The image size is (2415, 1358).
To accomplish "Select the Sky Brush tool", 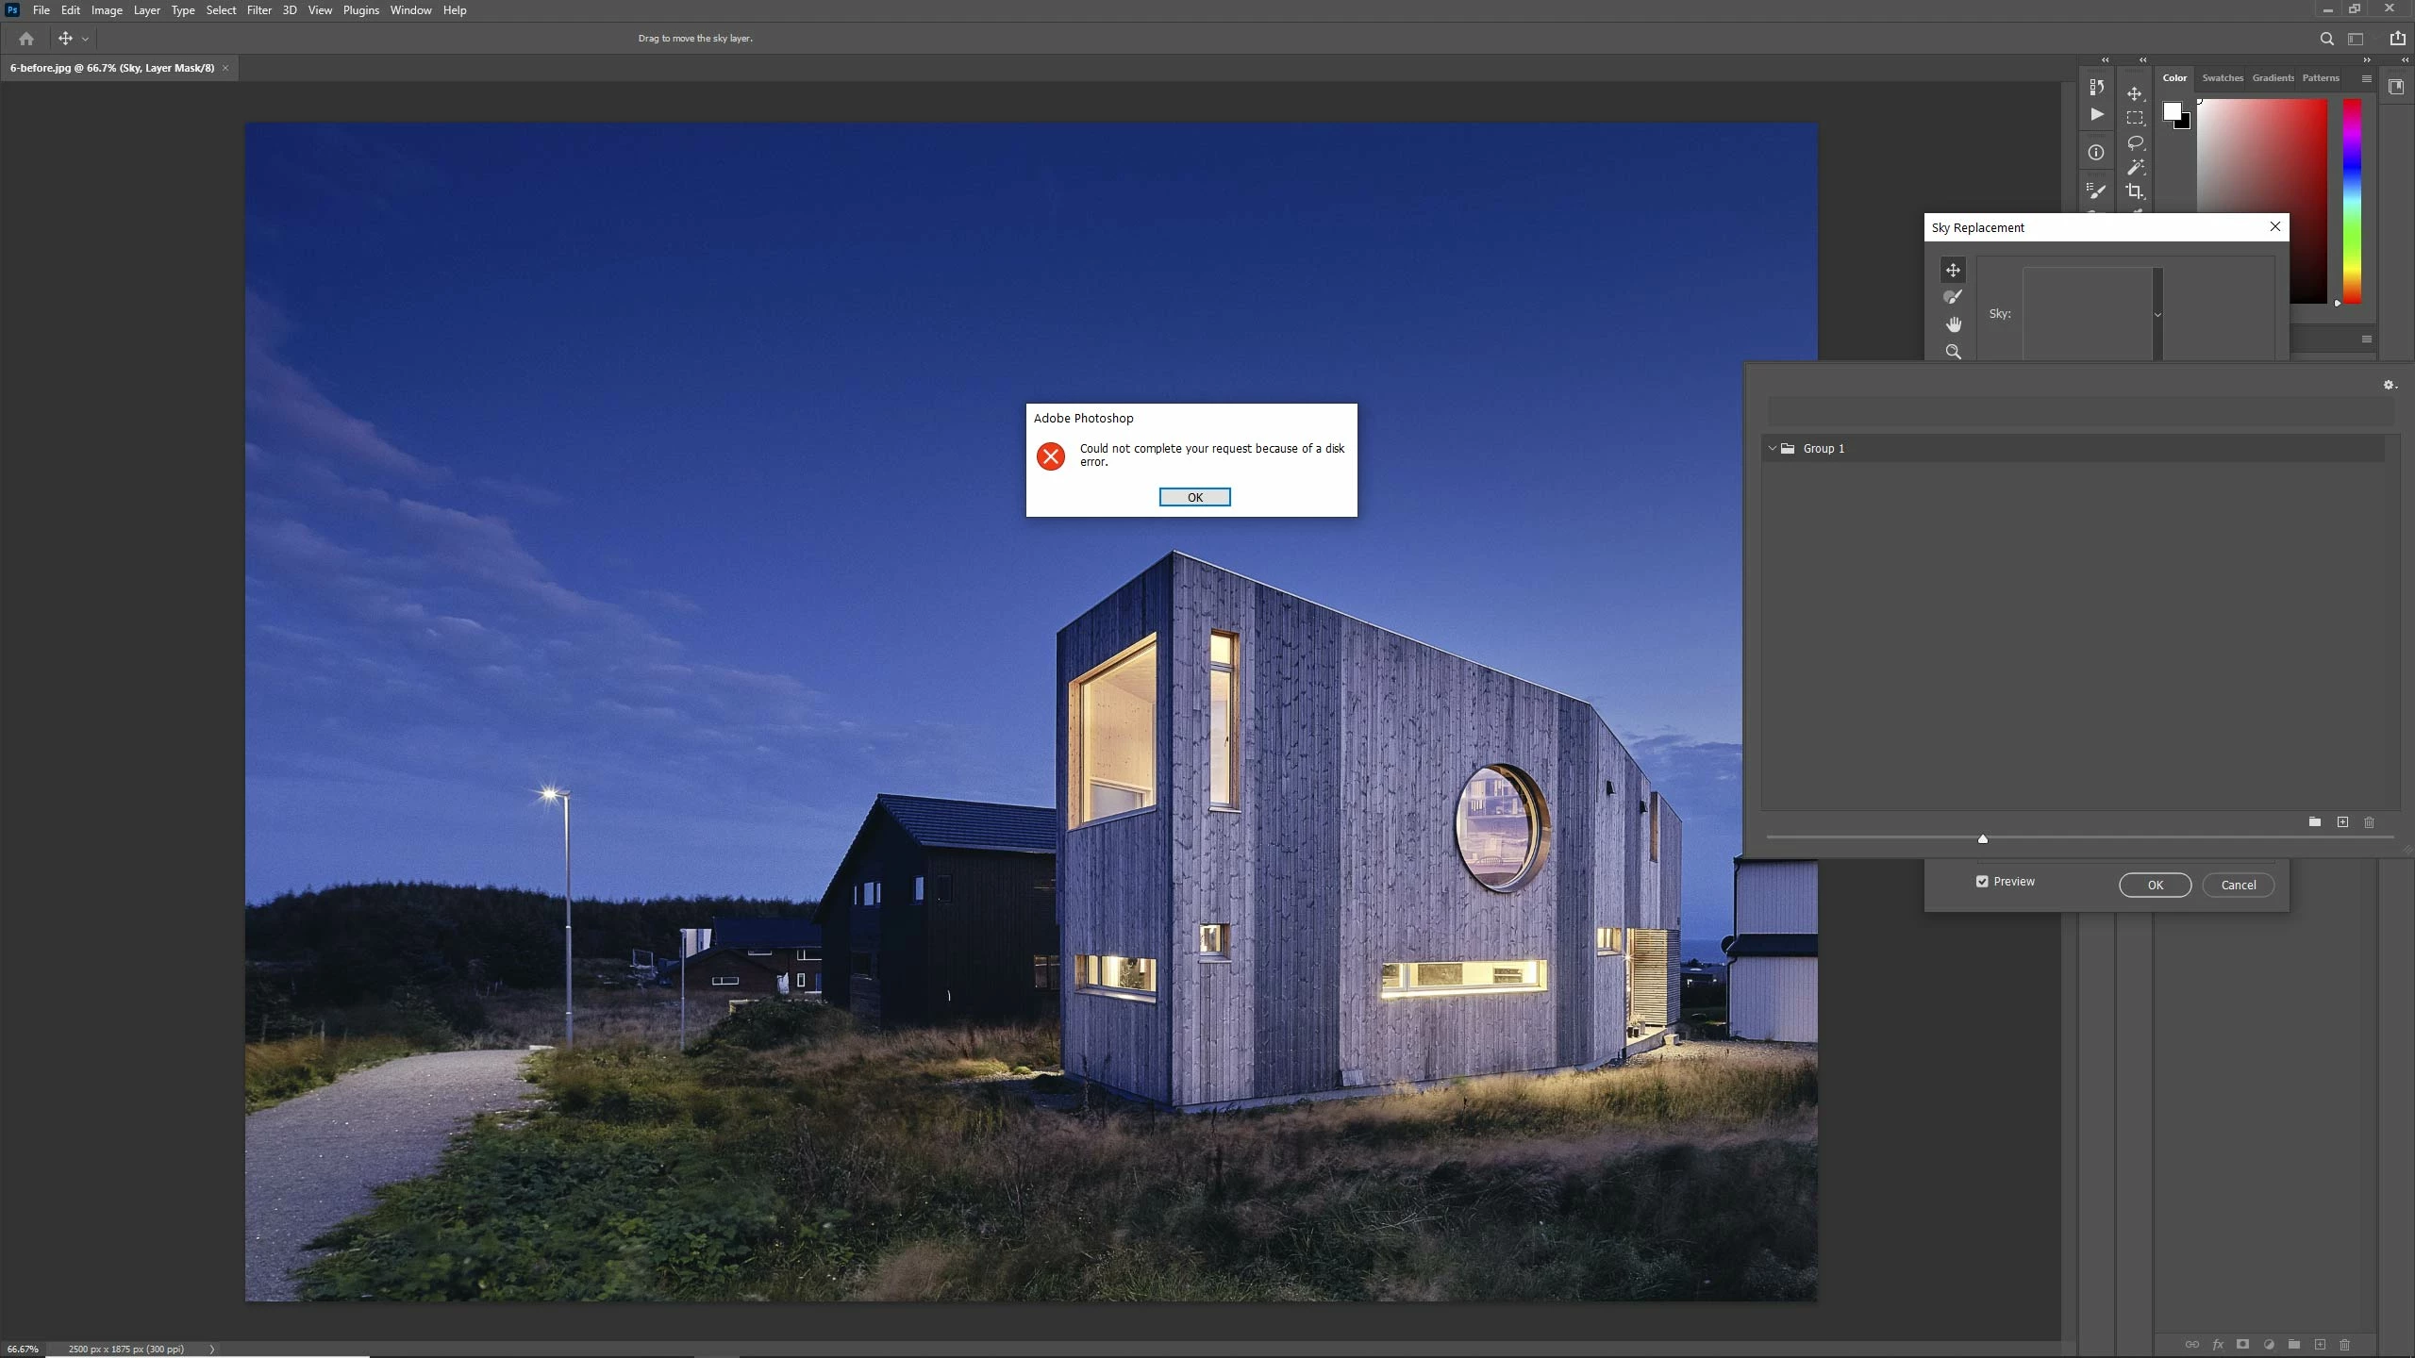I will (1953, 297).
